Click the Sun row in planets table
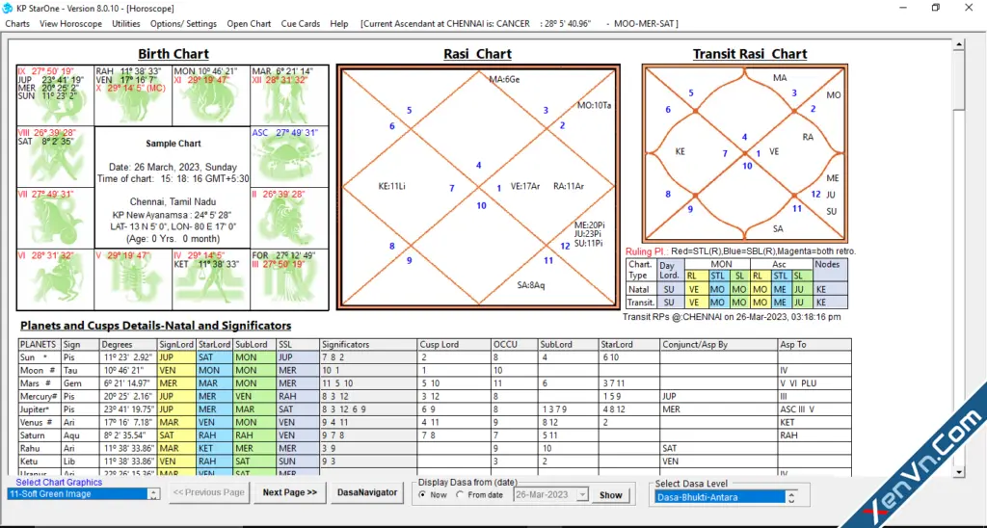987x528 pixels. point(435,357)
